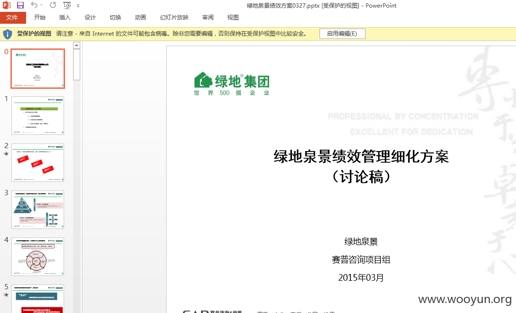Click the 绿地集团 logo on the slide
516x313 pixels.
(232, 84)
